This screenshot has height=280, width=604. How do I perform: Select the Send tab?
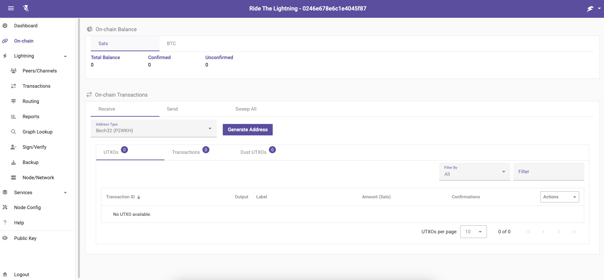tap(193, 109)
